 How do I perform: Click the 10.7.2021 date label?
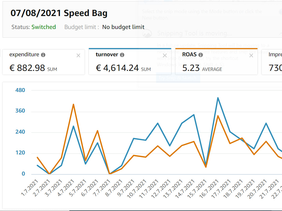click(137, 188)
